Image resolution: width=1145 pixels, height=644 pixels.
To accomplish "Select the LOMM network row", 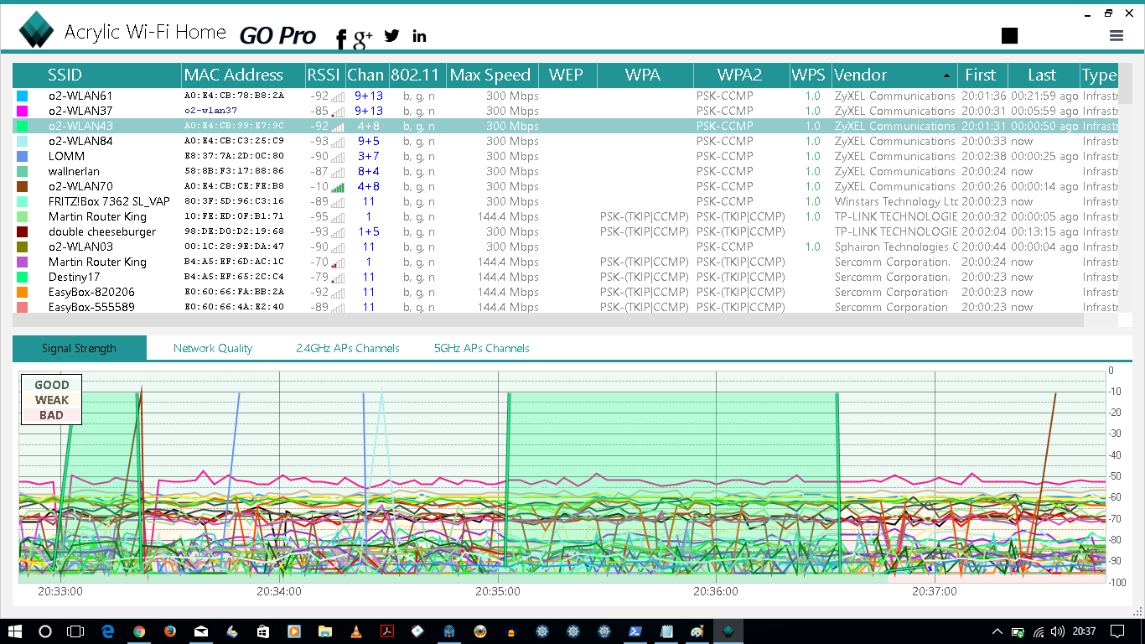I will [x=566, y=156].
